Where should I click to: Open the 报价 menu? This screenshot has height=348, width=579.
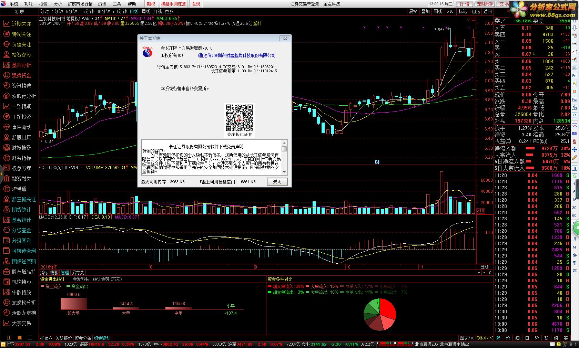(43, 4)
